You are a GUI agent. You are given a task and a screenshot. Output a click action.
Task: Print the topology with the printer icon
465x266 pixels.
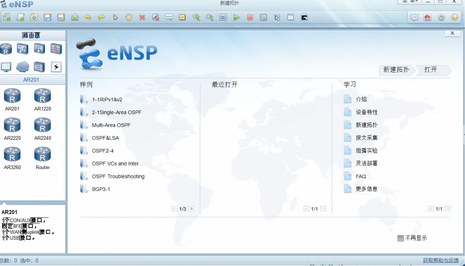[x=75, y=17]
